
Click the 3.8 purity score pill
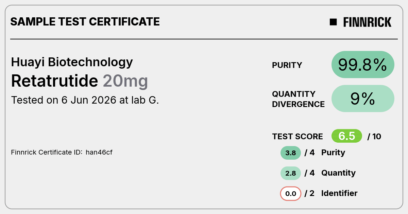pos(291,153)
